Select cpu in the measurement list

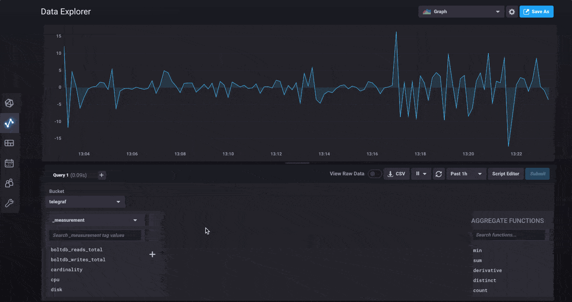[x=55, y=280]
